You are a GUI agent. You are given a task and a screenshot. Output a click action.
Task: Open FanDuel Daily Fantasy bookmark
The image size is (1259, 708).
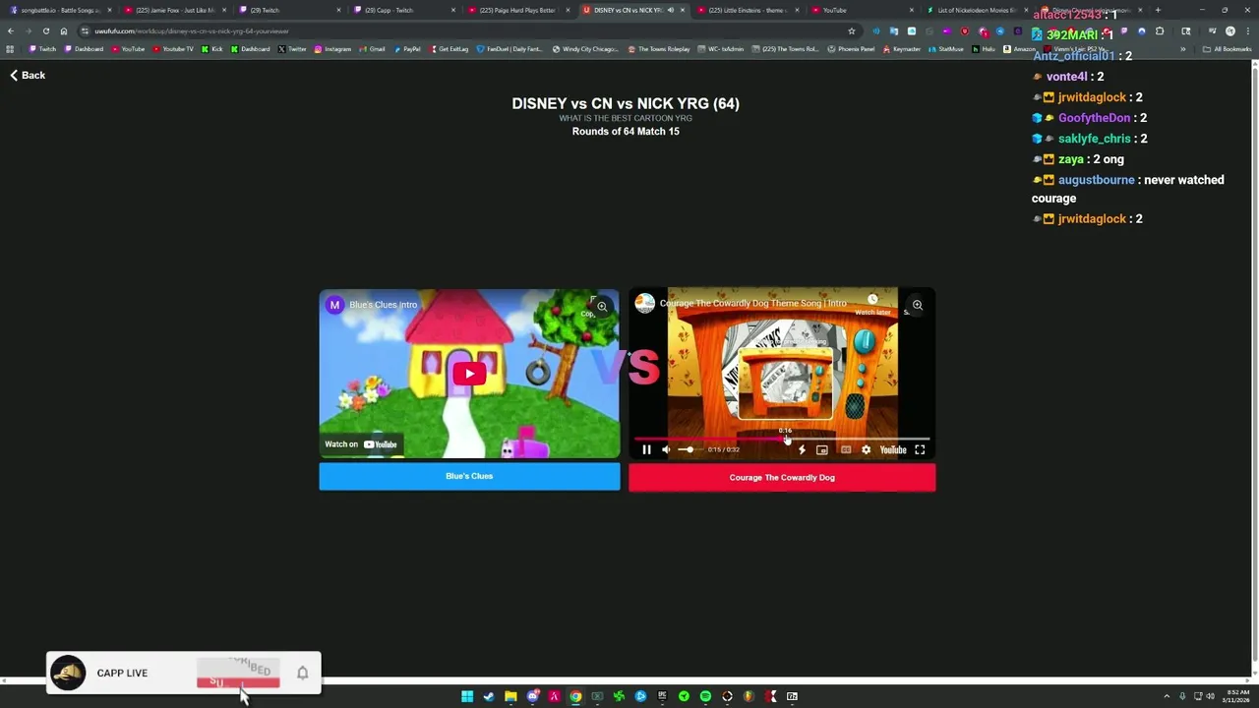(510, 48)
